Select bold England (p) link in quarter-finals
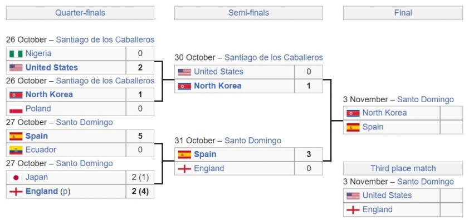The image size is (469, 220). tap(42, 191)
